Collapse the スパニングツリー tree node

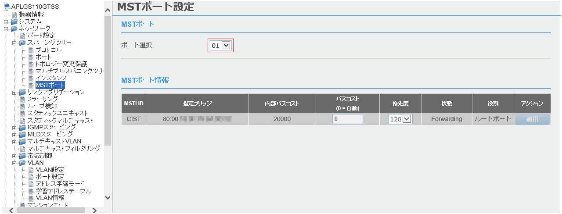[14, 43]
